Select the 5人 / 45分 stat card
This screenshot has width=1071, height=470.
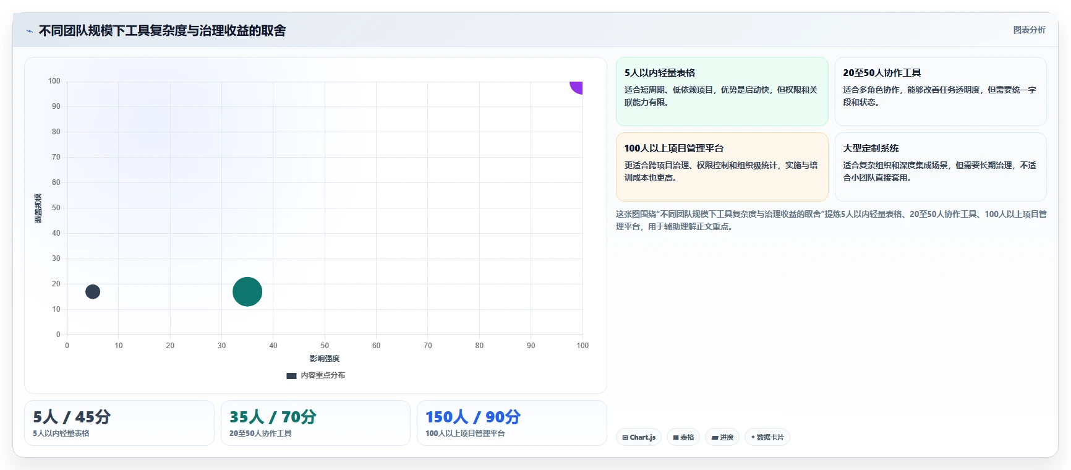[119, 423]
